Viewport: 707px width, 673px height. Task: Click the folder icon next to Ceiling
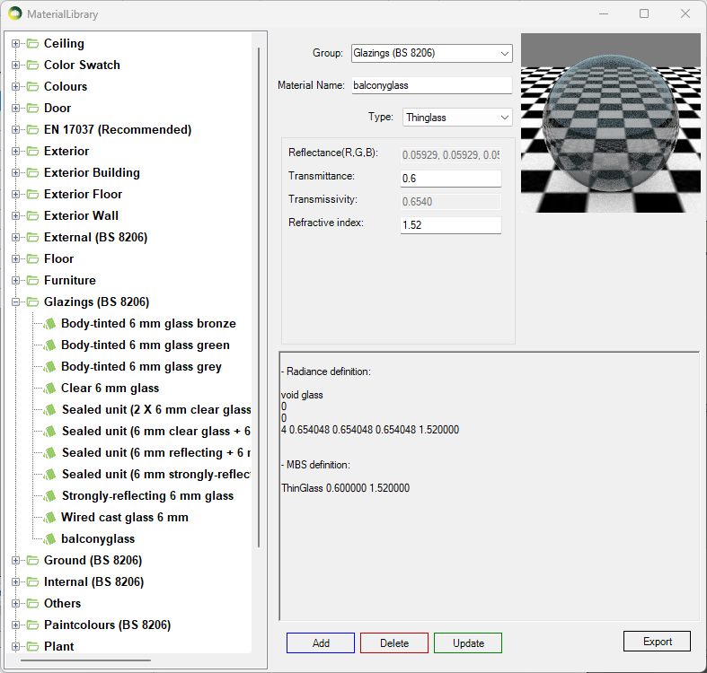click(x=33, y=43)
